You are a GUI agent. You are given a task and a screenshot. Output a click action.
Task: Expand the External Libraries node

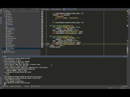(3, 52)
